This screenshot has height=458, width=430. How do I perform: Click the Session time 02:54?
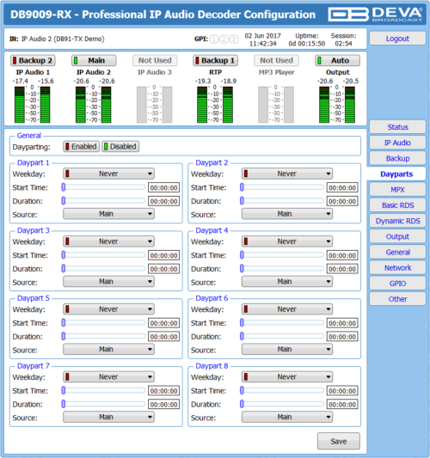(343, 44)
